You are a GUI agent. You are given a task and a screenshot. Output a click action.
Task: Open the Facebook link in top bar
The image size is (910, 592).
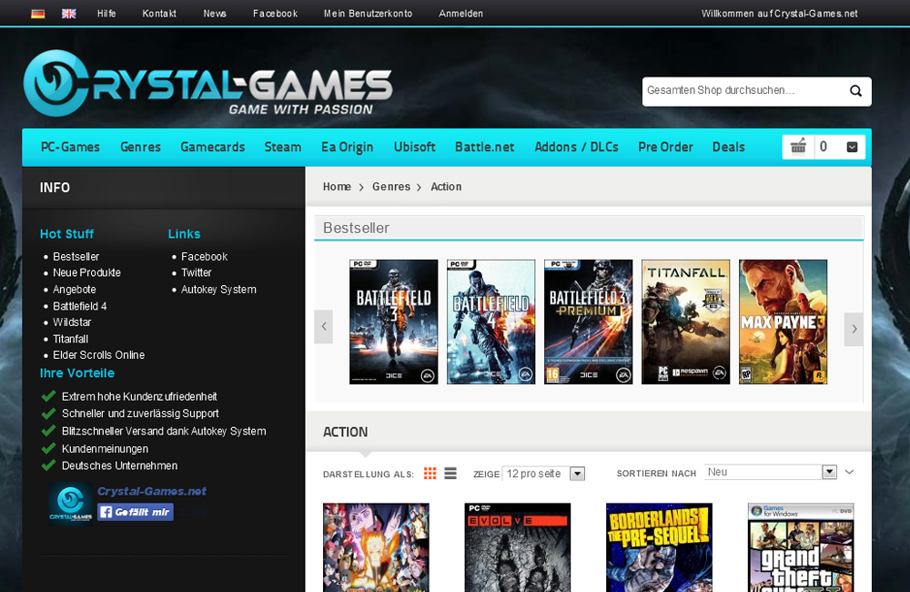click(275, 14)
